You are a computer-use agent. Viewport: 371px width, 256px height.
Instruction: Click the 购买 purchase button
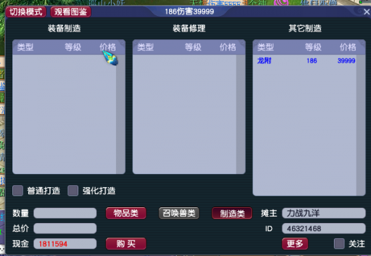tap(126, 244)
